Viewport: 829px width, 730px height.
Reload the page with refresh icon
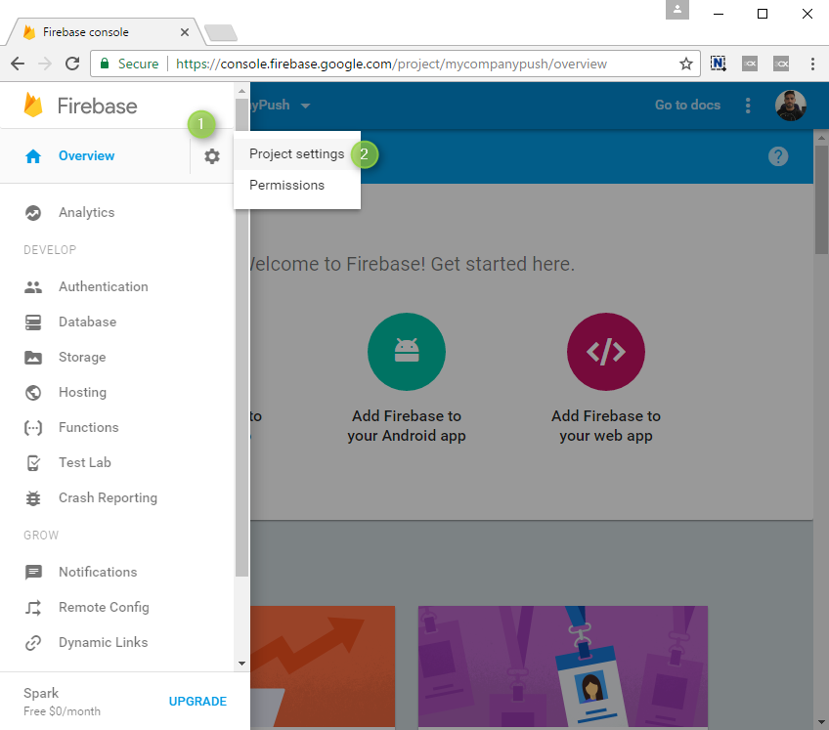coord(72,64)
